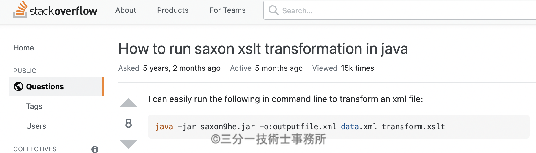Image resolution: width=536 pixels, height=153 pixels.
Task: Click the question title about saxon xslt
Action: point(263,49)
